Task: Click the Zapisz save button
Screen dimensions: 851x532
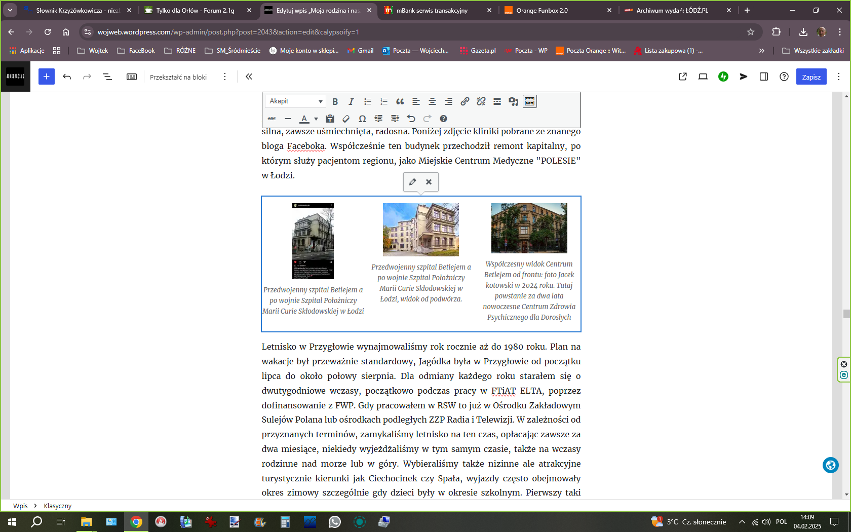Action: (811, 77)
